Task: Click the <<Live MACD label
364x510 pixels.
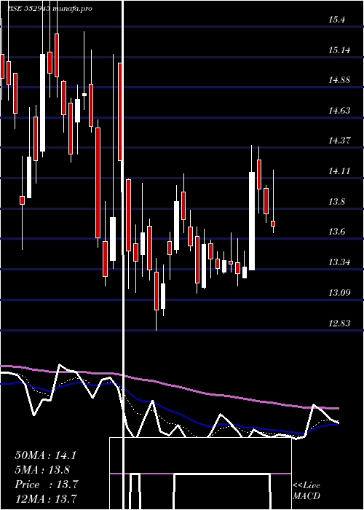Action: pyautogui.click(x=306, y=491)
